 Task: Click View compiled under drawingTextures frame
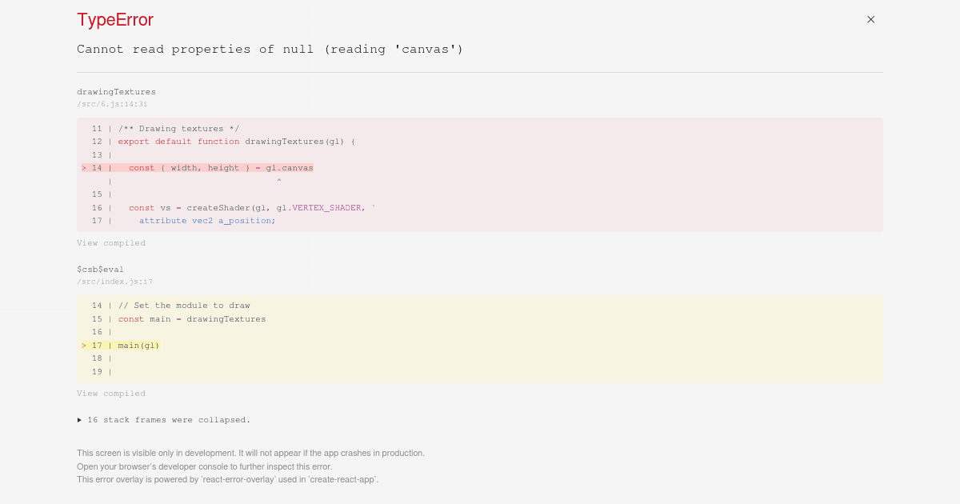pyautogui.click(x=111, y=242)
